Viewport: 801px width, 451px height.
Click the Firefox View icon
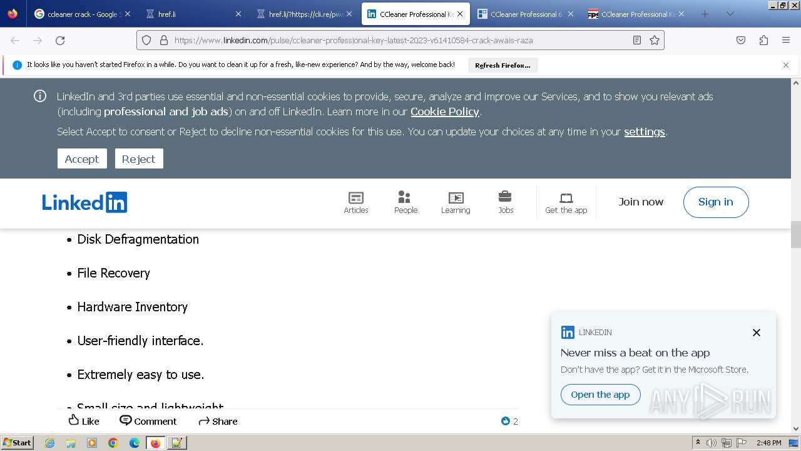click(13, 14)
